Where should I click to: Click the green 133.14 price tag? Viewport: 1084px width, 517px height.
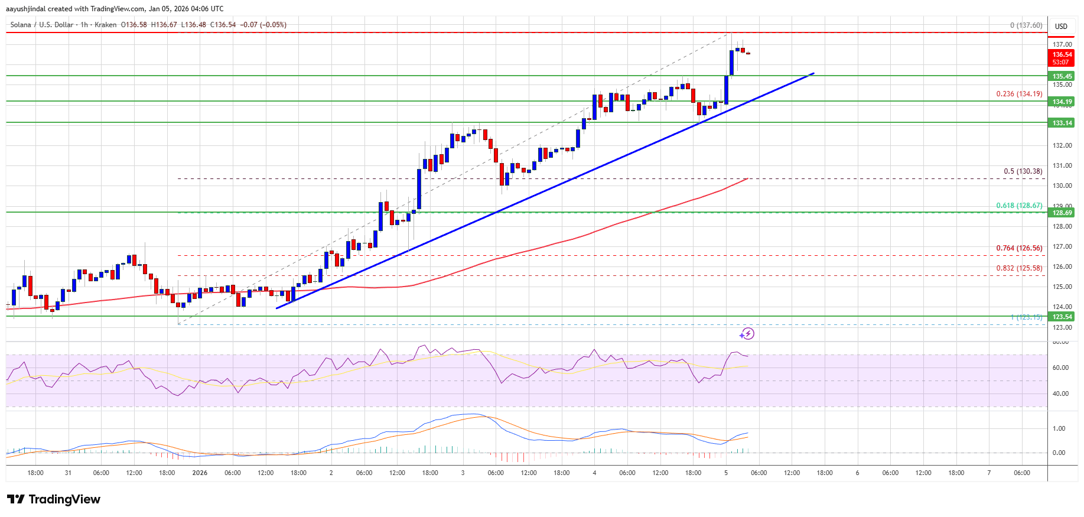tap(1062, 123)
